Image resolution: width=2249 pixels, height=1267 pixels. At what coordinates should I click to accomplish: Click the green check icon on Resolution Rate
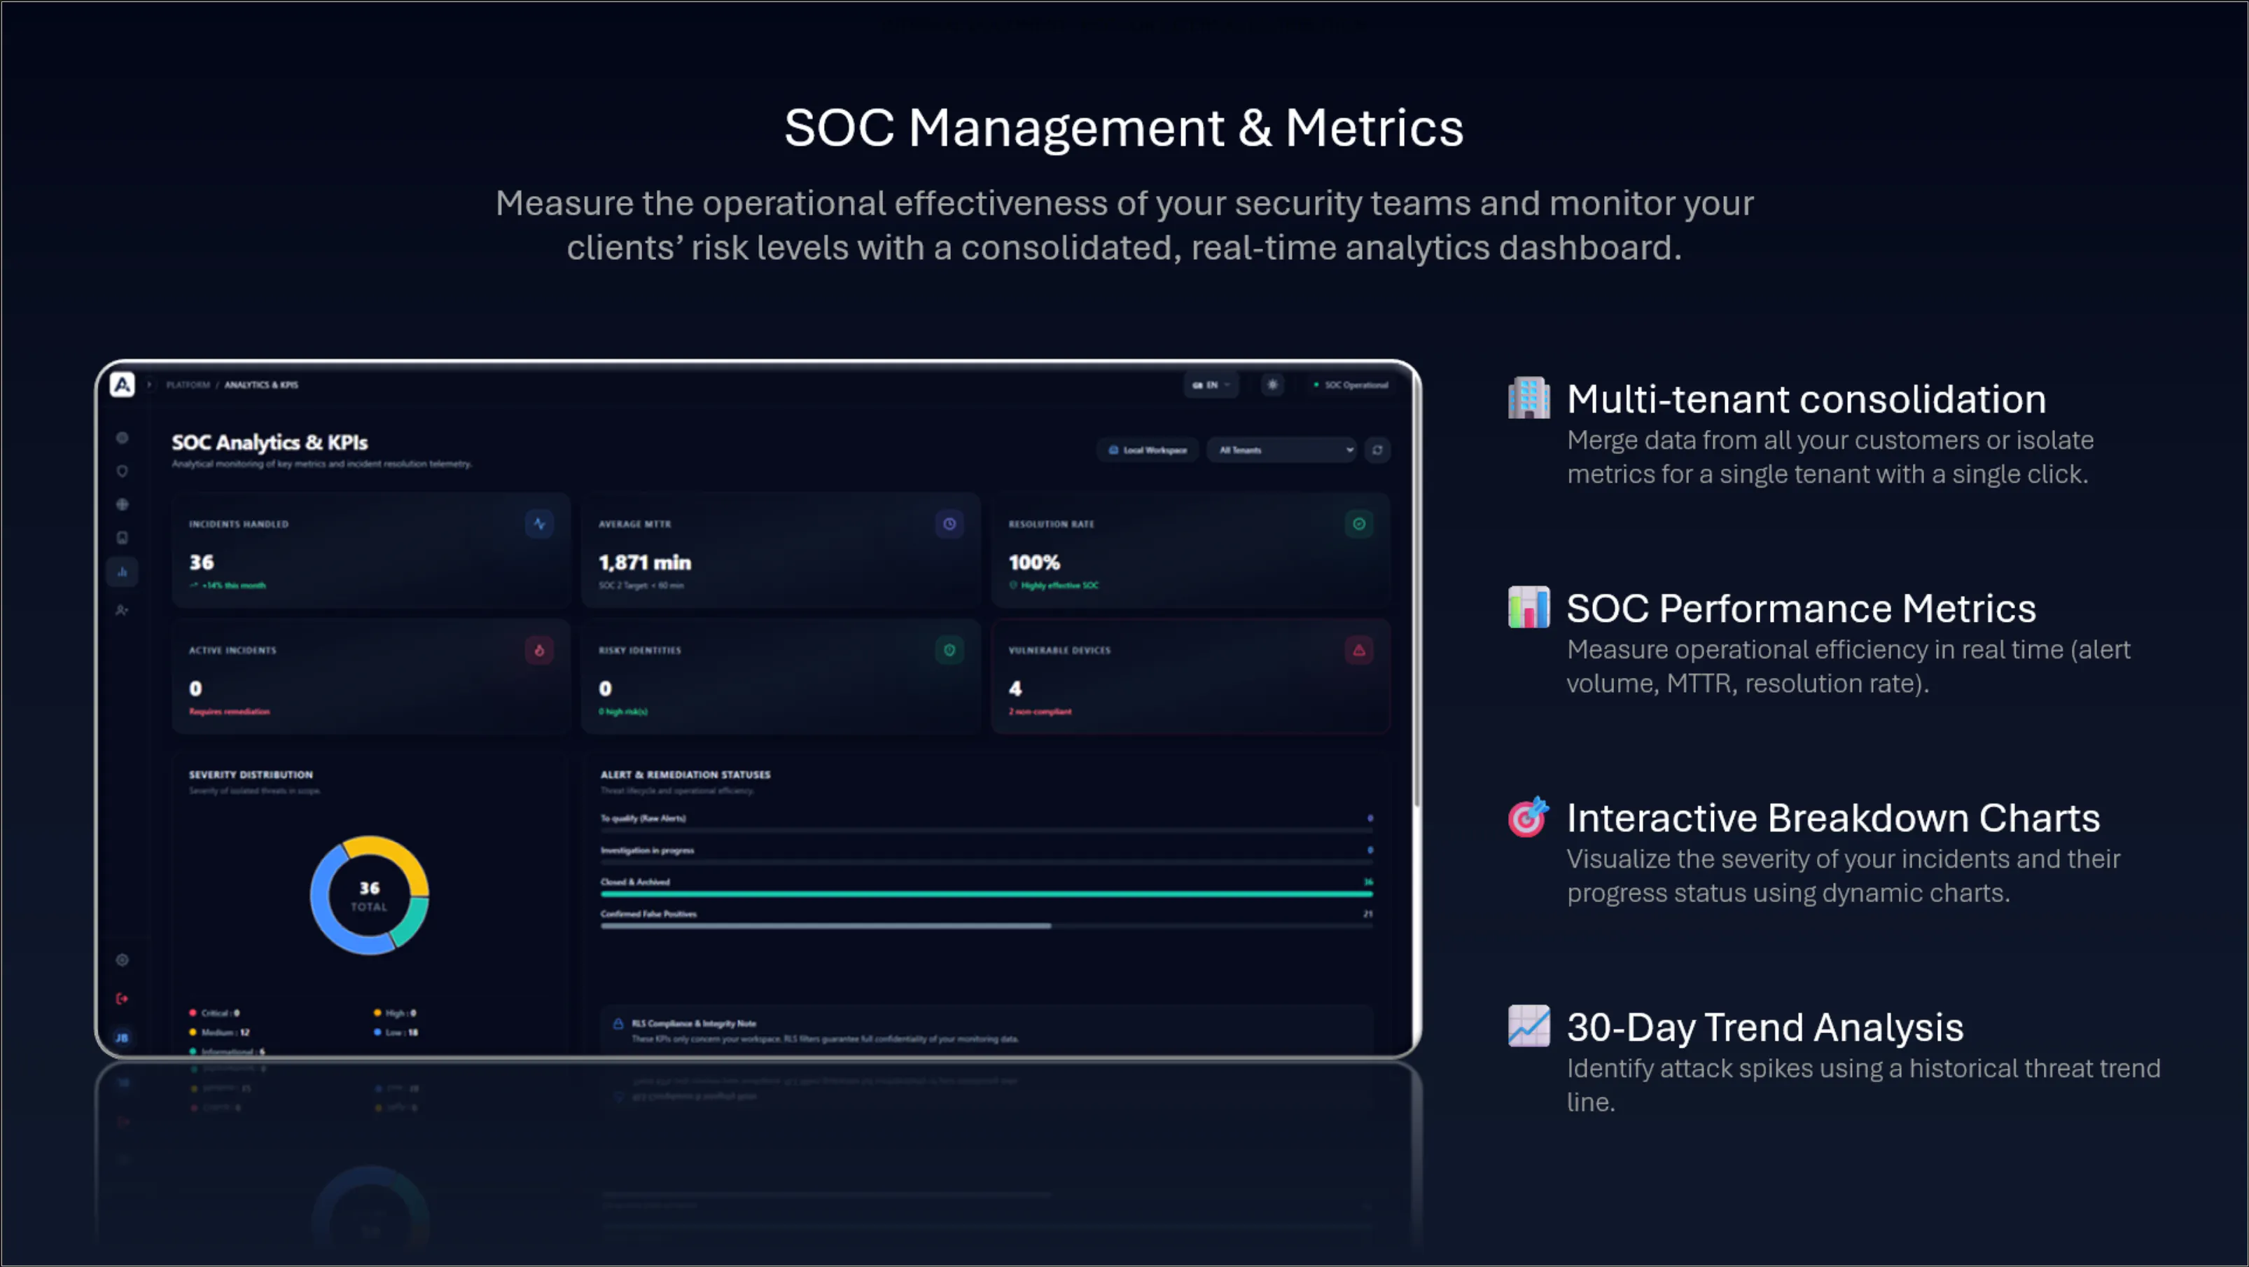(x=1359, y=524)
